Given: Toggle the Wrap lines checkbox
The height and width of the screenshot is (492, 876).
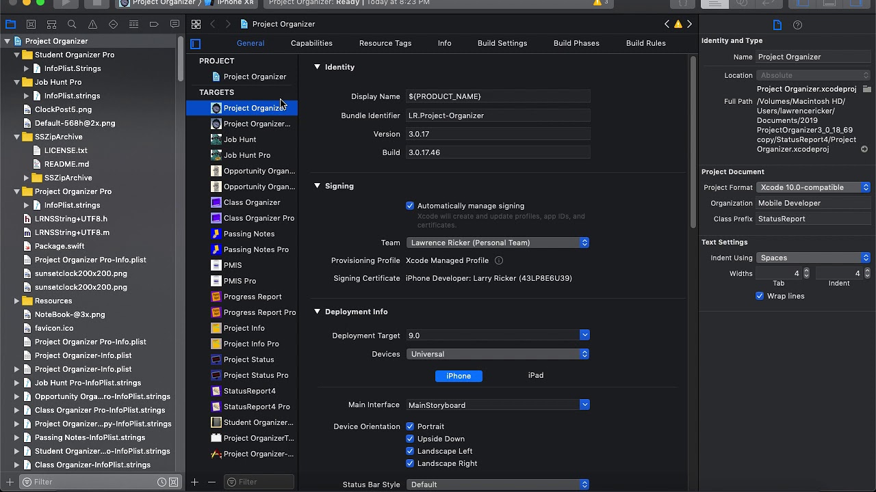Looking at the screenshot, I should pyautogui.click(x=760, y=296).
